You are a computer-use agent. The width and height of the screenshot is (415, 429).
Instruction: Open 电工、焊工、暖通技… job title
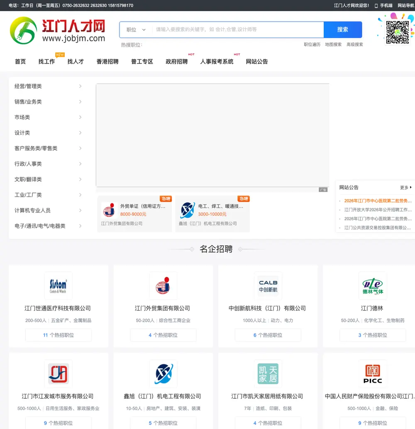[221, 206]
